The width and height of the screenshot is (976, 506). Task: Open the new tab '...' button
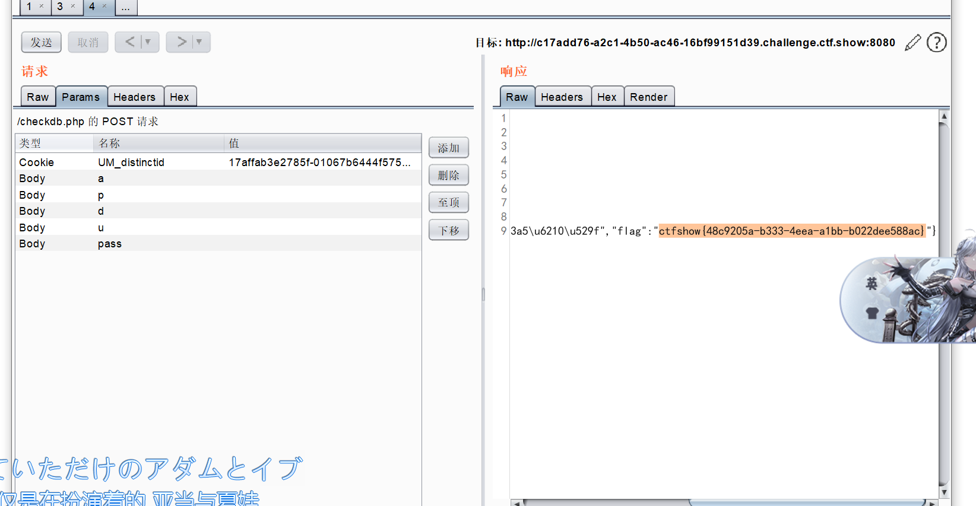(x=126, y=7)
